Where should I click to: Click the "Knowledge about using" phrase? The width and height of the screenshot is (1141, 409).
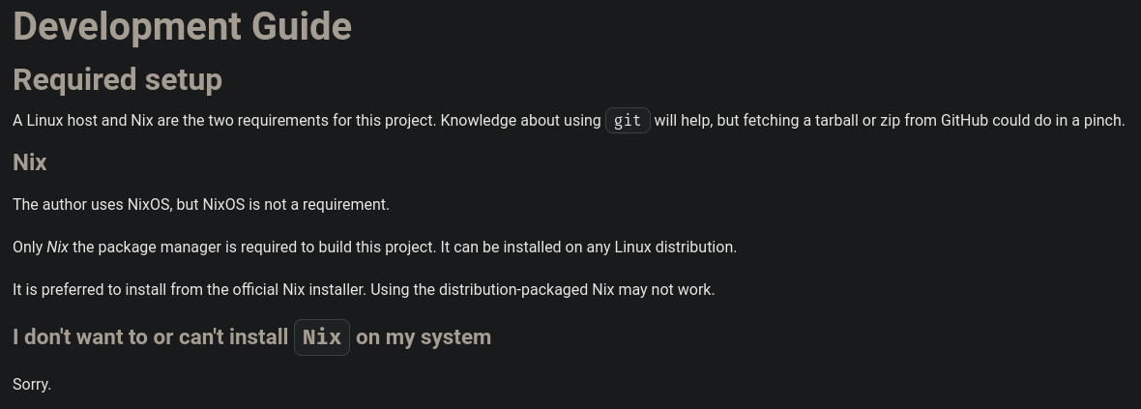(520, 121)
